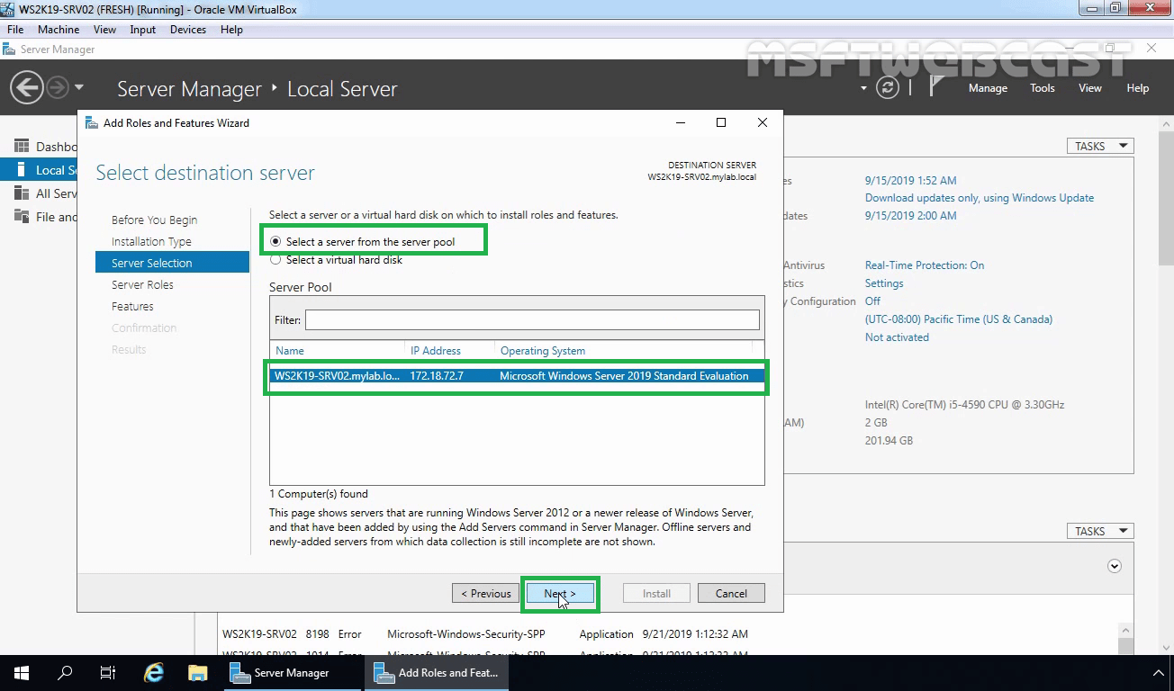Select the File and Storage sidebar icon
Screen dimensions: 1174x691
(21, 216)
